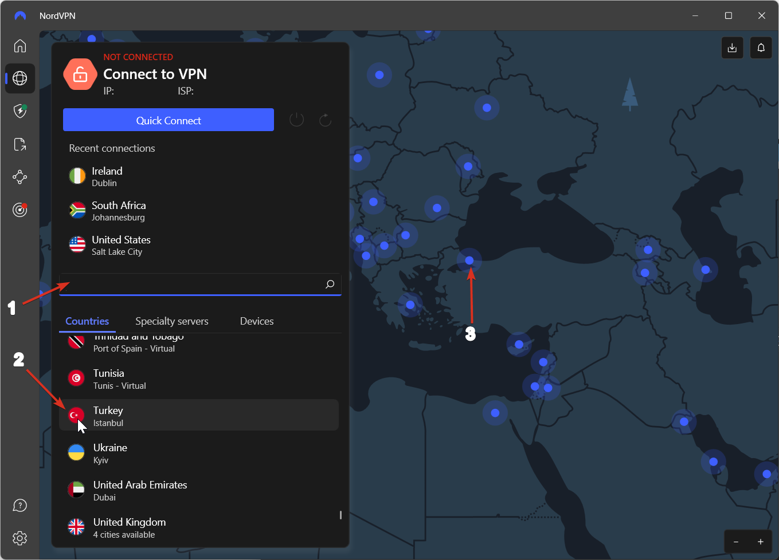Switch to the Specialty servers tab
779x560 pixels.
(172, 321)
